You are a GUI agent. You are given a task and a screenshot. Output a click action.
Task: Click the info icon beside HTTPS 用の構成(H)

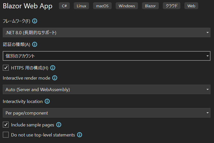pos(53,68)
